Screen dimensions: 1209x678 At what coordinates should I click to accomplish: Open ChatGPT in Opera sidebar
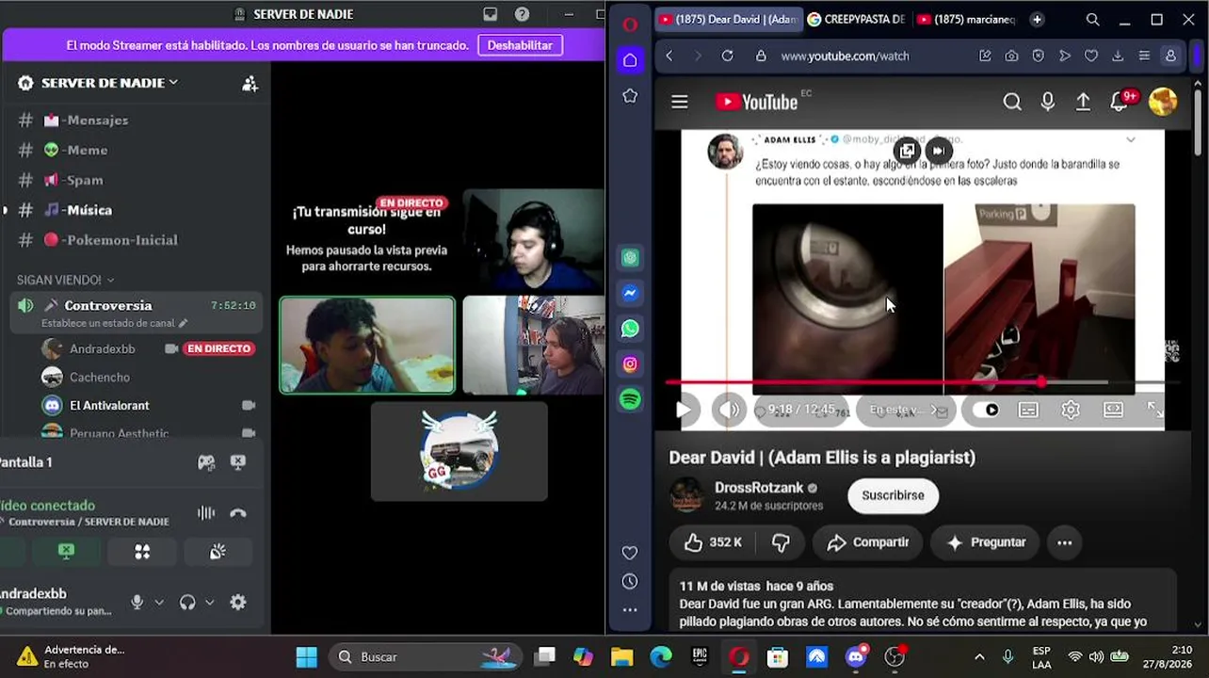[x=630, y=258]
